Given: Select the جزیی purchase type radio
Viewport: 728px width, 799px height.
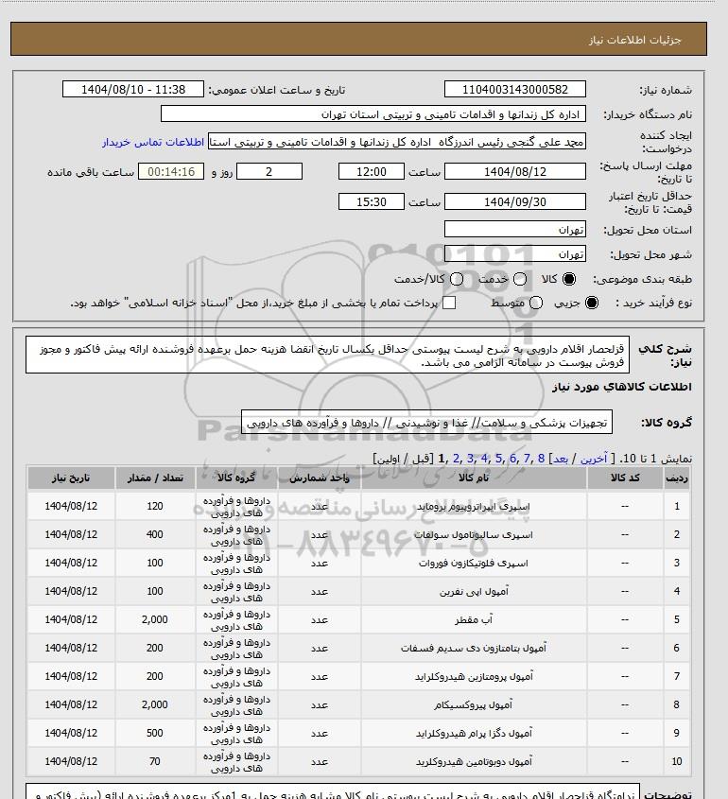Looking at the screenshot, I should pos(592,303).
